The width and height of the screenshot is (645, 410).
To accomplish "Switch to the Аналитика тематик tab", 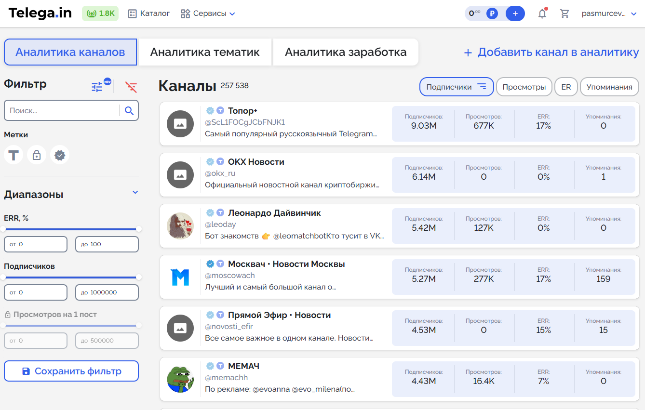I will click(x=205, y=52).
